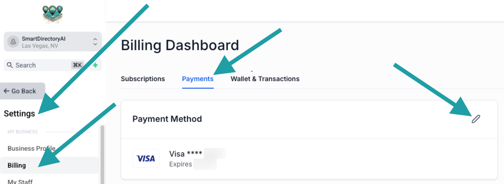Click the ⌘K shortcut badge in search

tap(77, 65)
